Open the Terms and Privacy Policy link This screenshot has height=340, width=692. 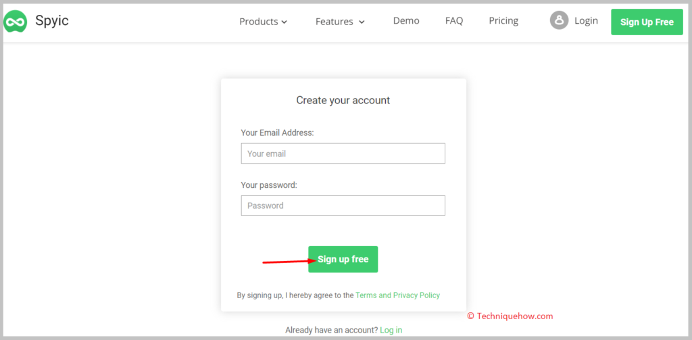point(397,295)
